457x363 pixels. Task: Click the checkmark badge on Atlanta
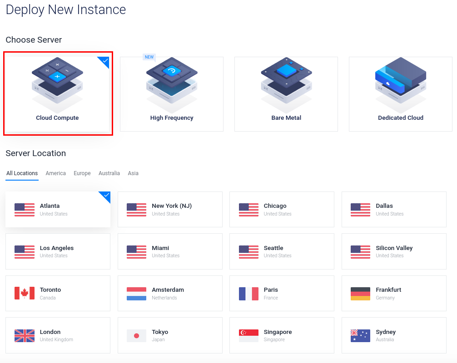105,197
